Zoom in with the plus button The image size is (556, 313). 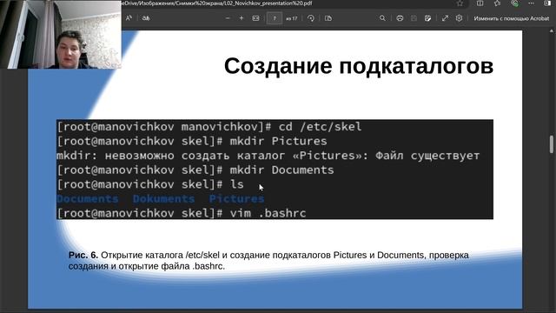tap(242, 18)
